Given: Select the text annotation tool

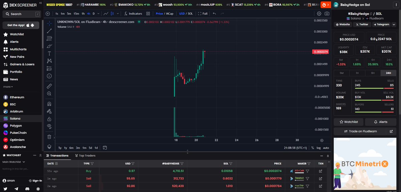Looking at the screenshot, I should [x=49, y=53].
